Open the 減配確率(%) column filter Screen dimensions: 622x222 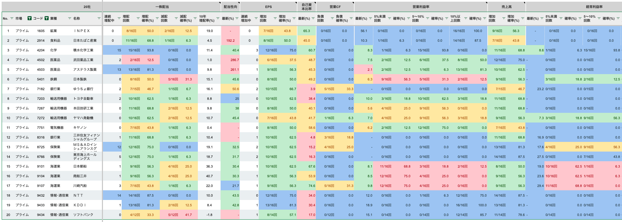click(195, 18)
